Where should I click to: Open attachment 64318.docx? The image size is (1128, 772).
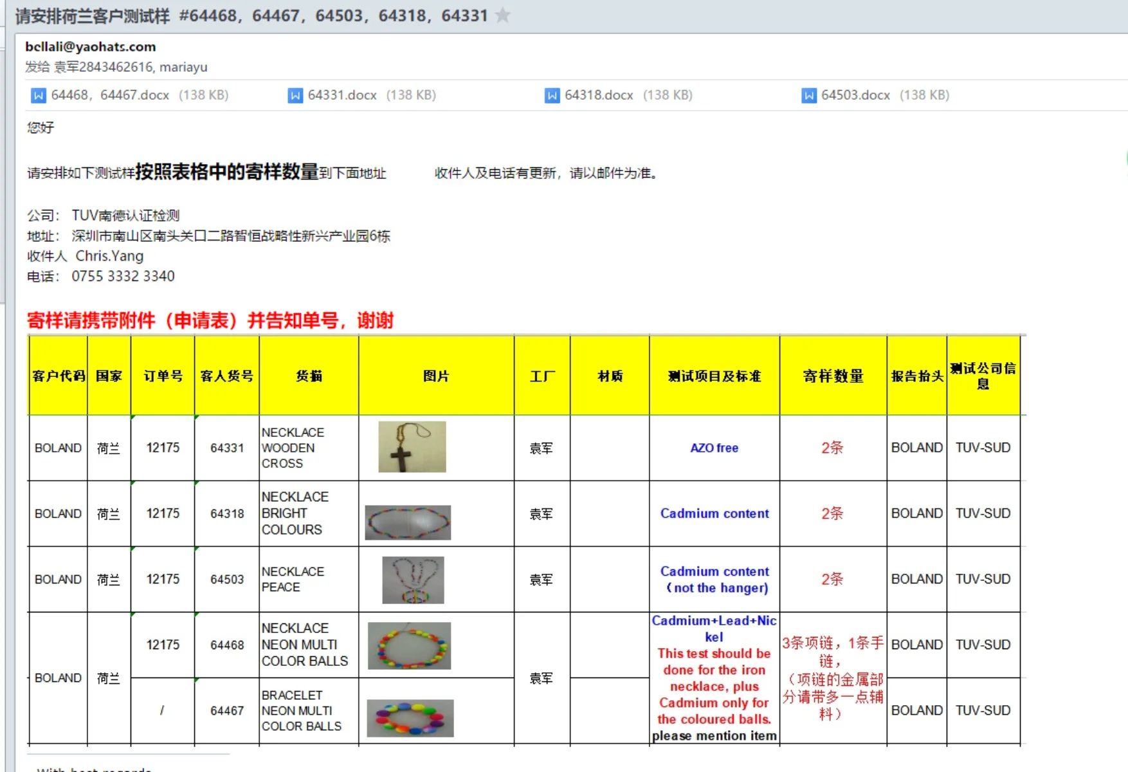coord(619,95)
